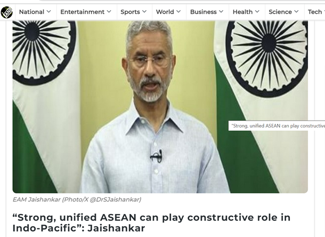Open the Tech menu

[x=315, y=12]
